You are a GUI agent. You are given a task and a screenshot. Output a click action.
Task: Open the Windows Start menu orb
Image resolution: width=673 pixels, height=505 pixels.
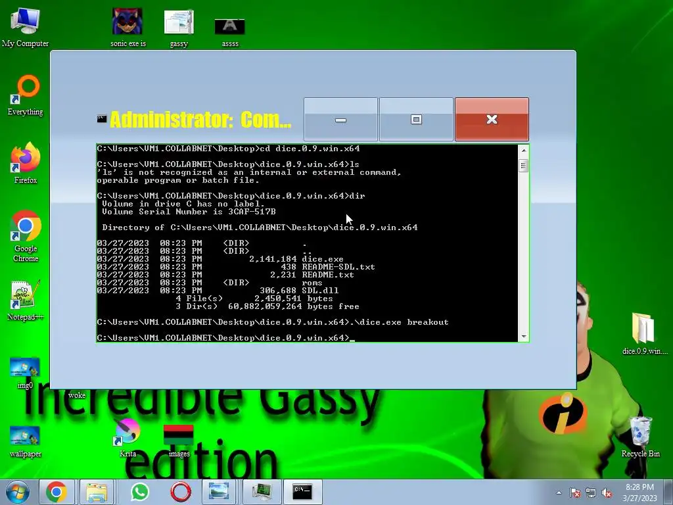point(18,492)
